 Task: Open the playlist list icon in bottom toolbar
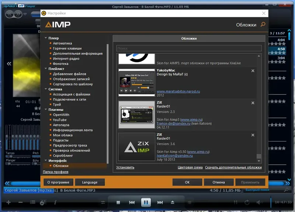click(32, 202)
